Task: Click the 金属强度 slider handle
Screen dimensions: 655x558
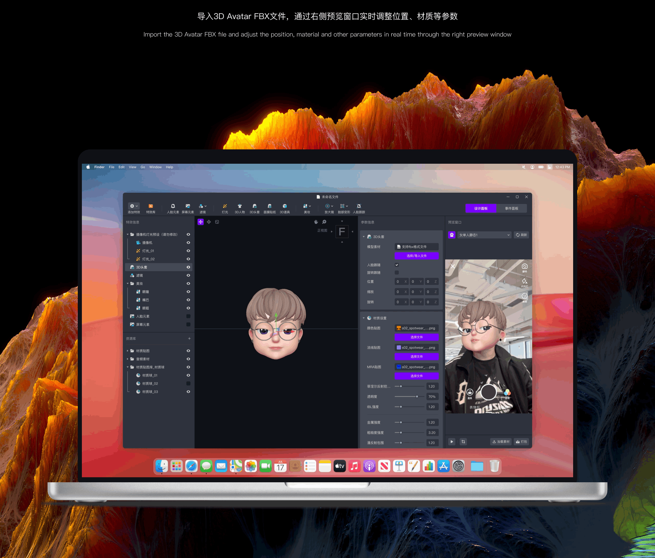Action: 401,423
